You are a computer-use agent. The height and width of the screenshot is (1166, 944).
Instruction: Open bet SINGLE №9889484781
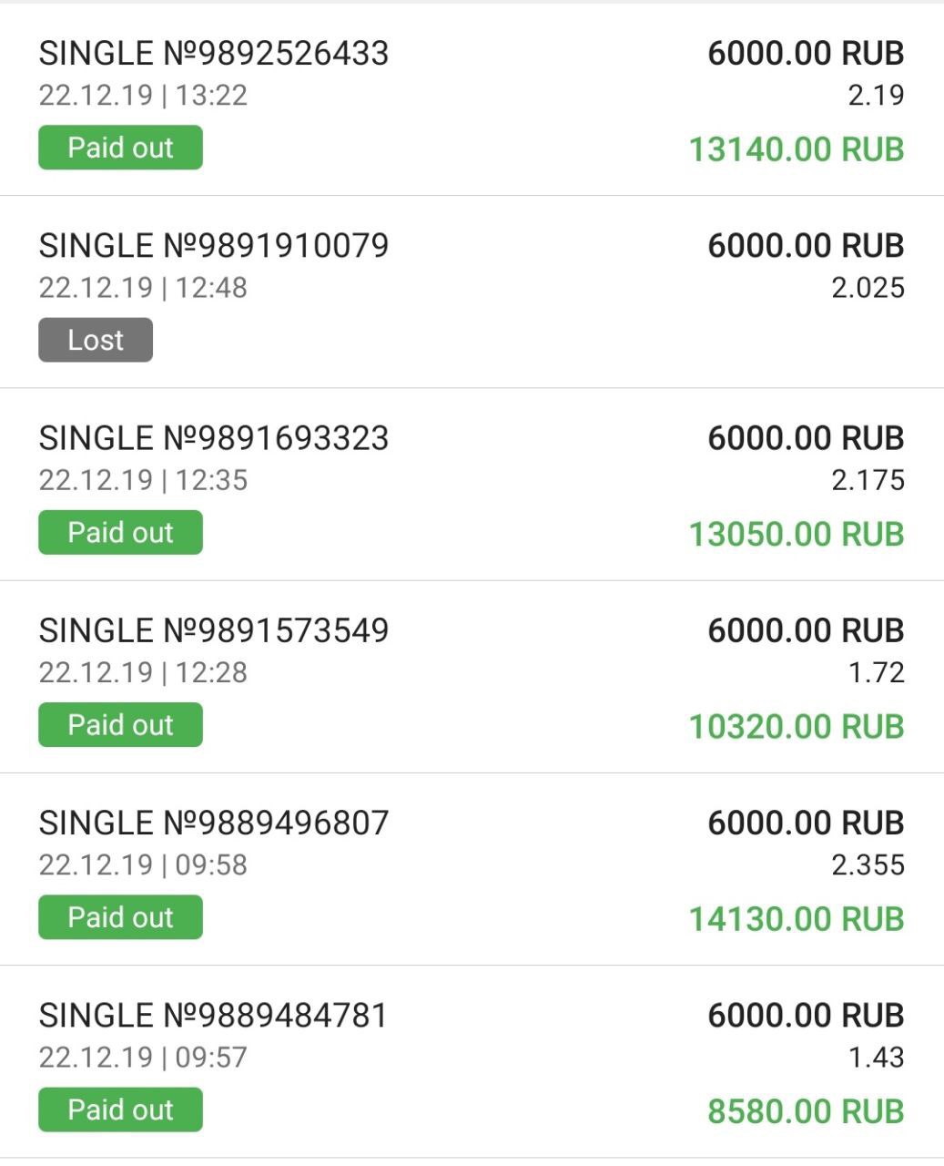tap(214, 1015)
